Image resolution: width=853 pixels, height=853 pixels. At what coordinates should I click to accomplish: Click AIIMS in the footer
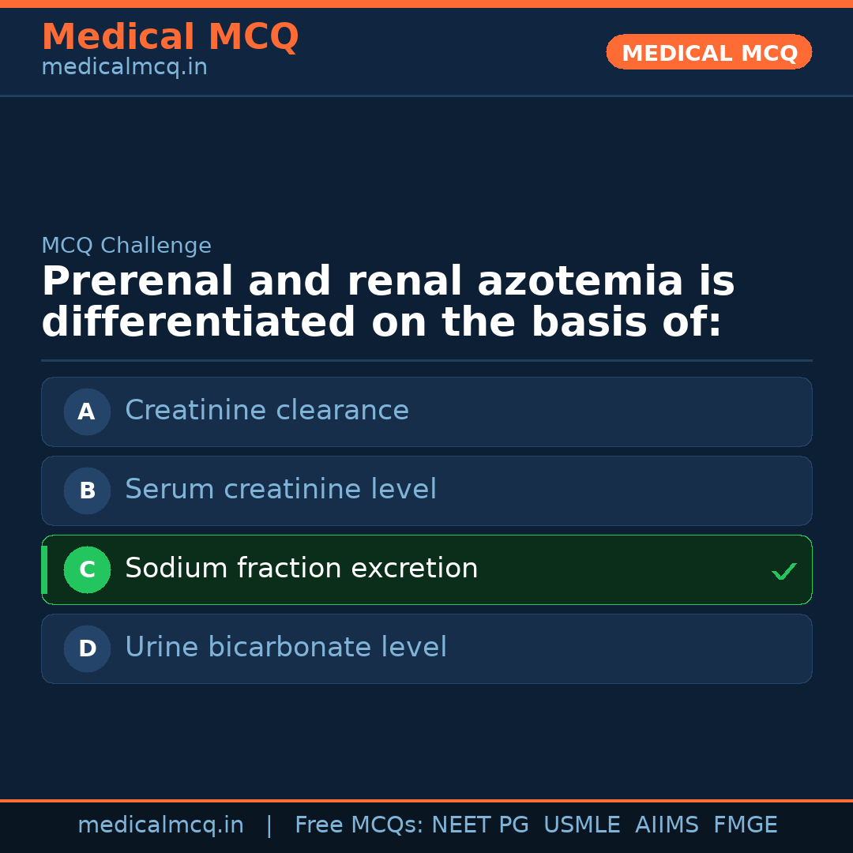pos(667,825)
